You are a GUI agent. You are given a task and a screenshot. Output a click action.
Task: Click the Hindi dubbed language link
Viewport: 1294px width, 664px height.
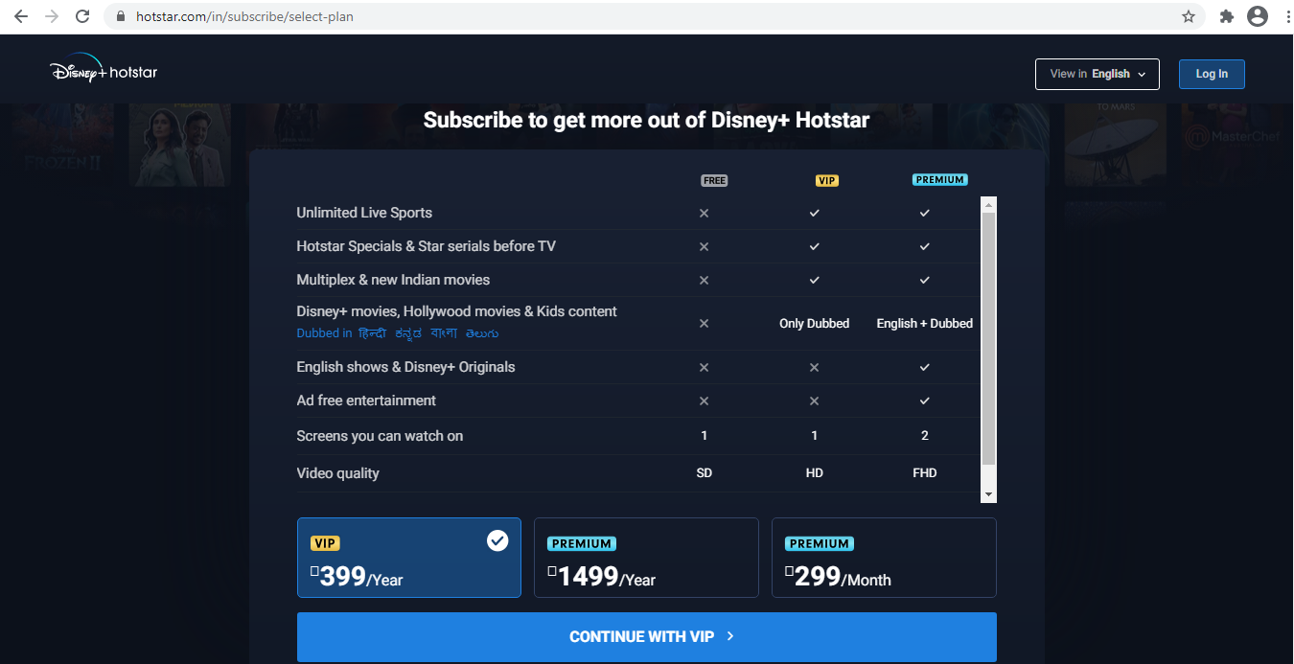point(372,333)
